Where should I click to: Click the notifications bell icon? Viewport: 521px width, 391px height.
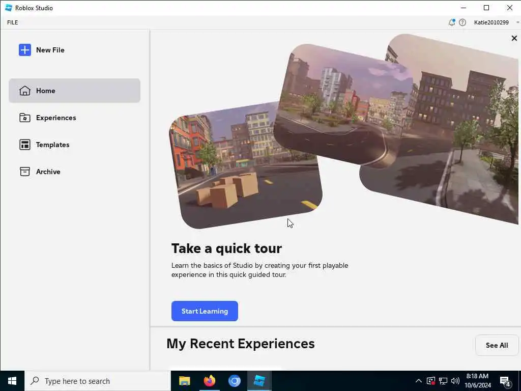tap(452, 22)
